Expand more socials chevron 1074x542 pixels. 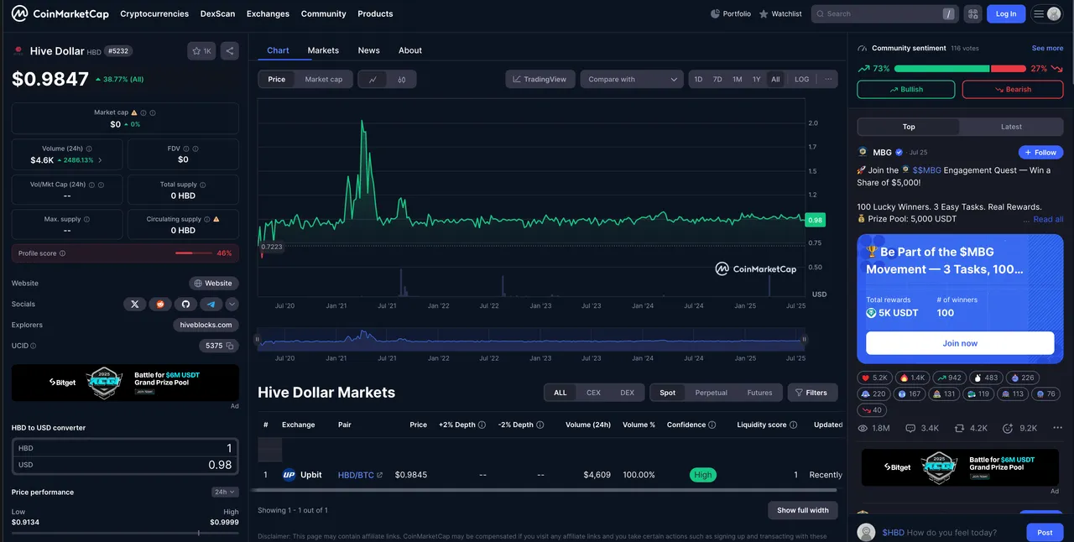pos(232,304)
